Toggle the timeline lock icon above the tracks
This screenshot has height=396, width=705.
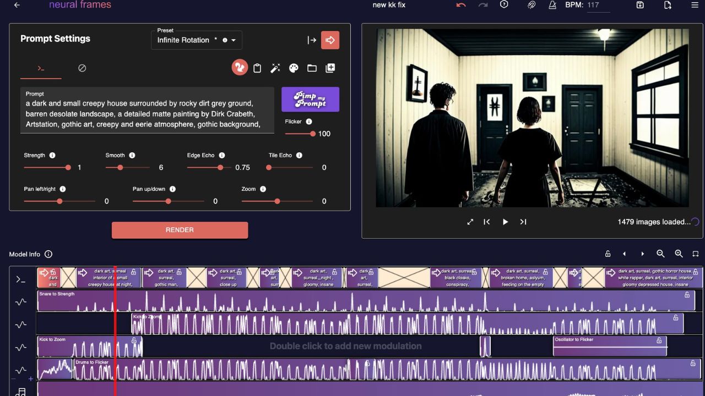pos(608,254)
